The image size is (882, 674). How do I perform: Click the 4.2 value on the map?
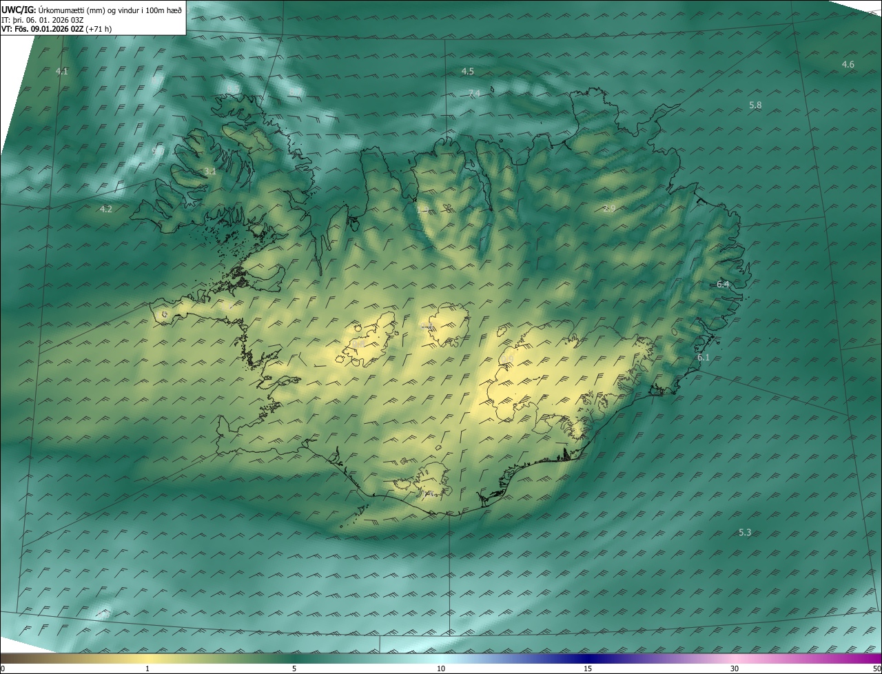click(105, 208)
